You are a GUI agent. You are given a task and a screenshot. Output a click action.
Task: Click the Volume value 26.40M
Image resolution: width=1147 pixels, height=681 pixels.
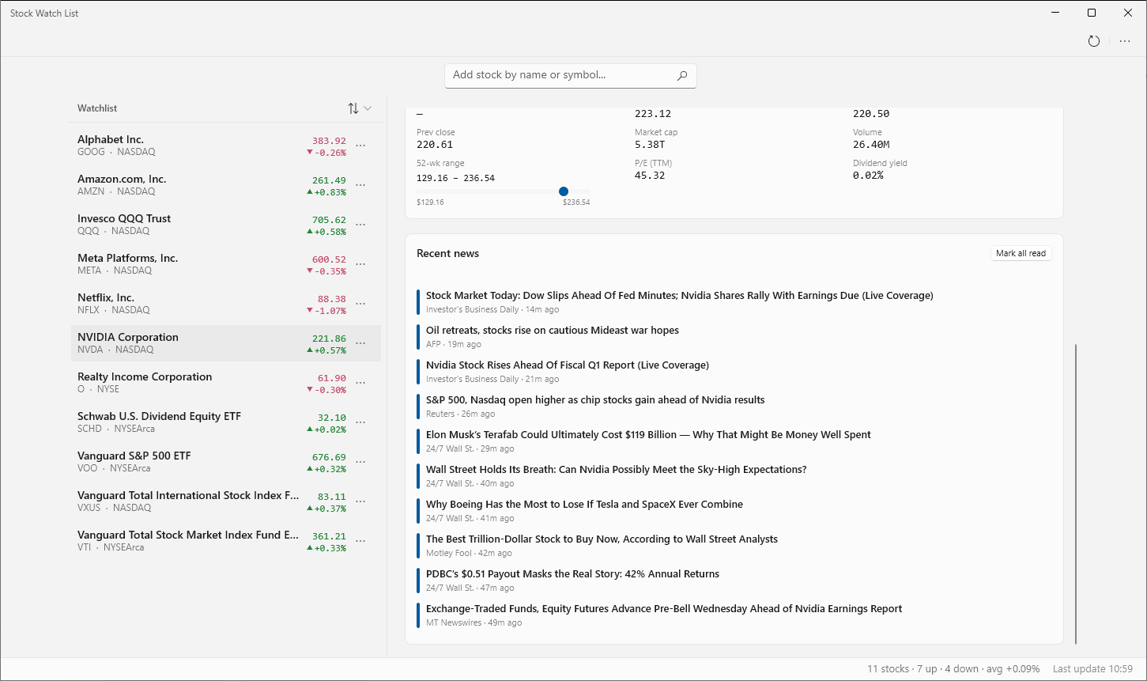pos(871,145)
